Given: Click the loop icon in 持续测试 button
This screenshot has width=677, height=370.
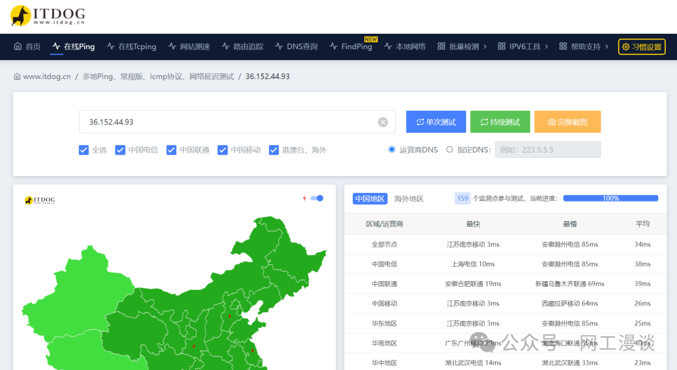Looking at the screenshot, I should (485, 122).
